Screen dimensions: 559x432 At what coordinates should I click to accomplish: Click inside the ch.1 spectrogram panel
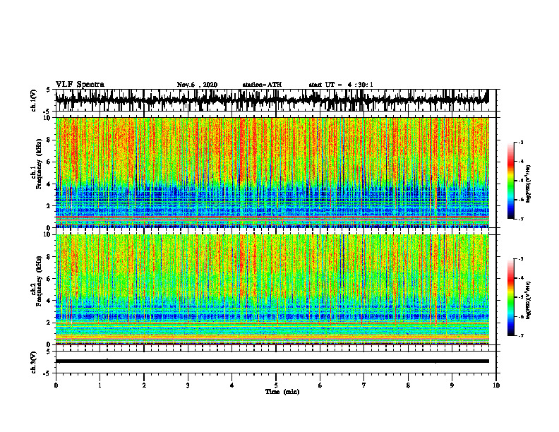tap(272, 172)
